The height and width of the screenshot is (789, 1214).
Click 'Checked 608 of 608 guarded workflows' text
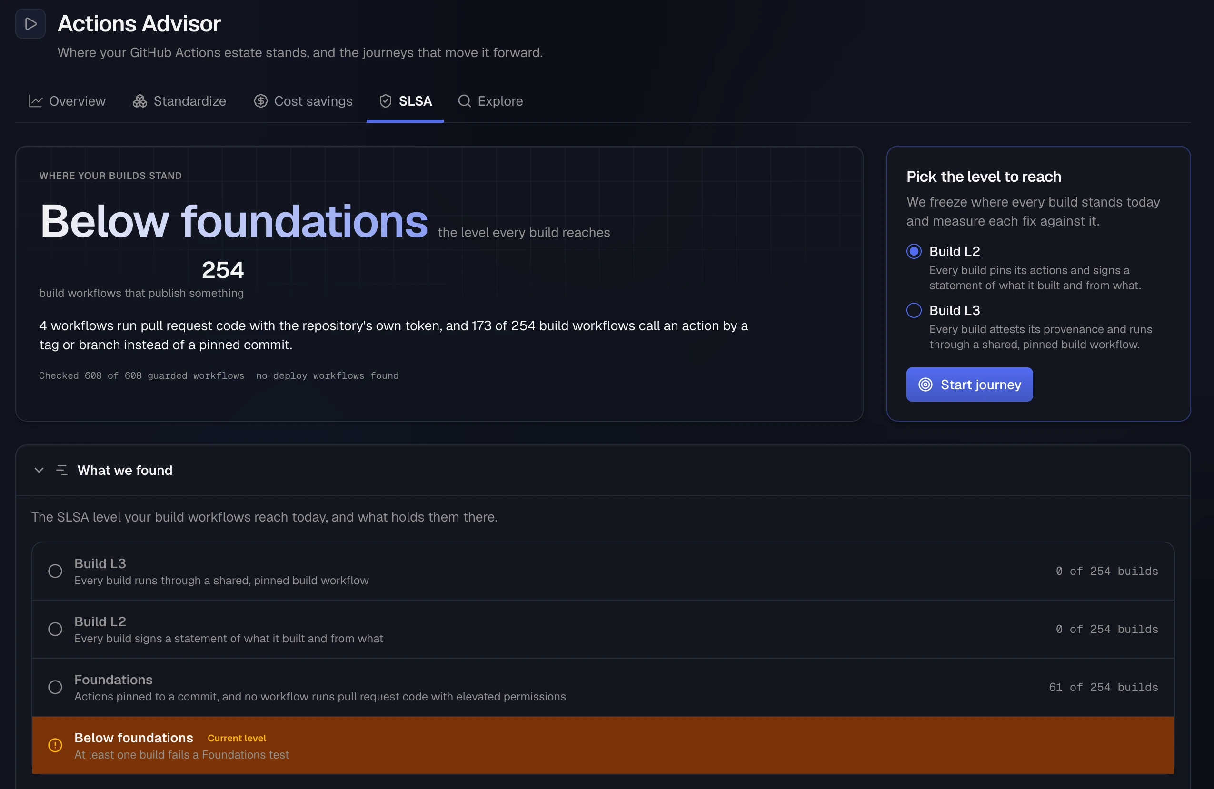coord(142,375)
